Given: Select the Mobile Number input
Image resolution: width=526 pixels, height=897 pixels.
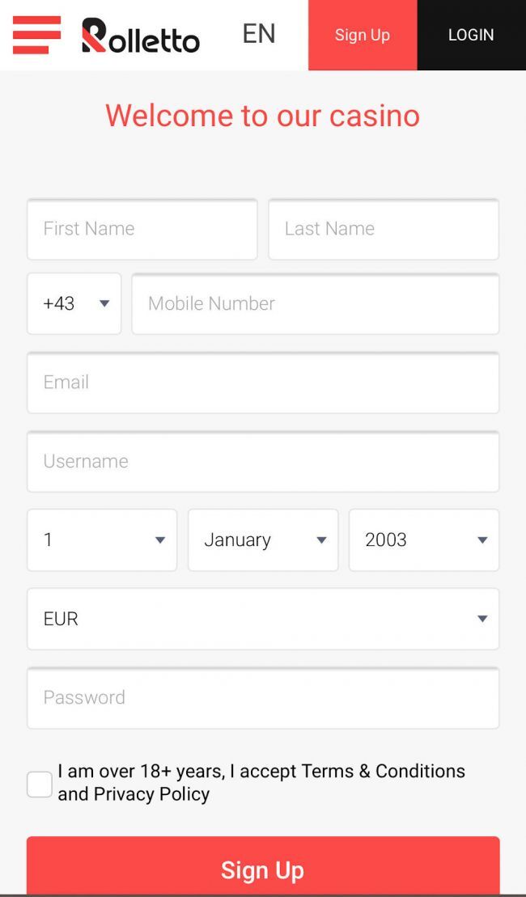Looking at the screenshot, I should tap(316, 303).
